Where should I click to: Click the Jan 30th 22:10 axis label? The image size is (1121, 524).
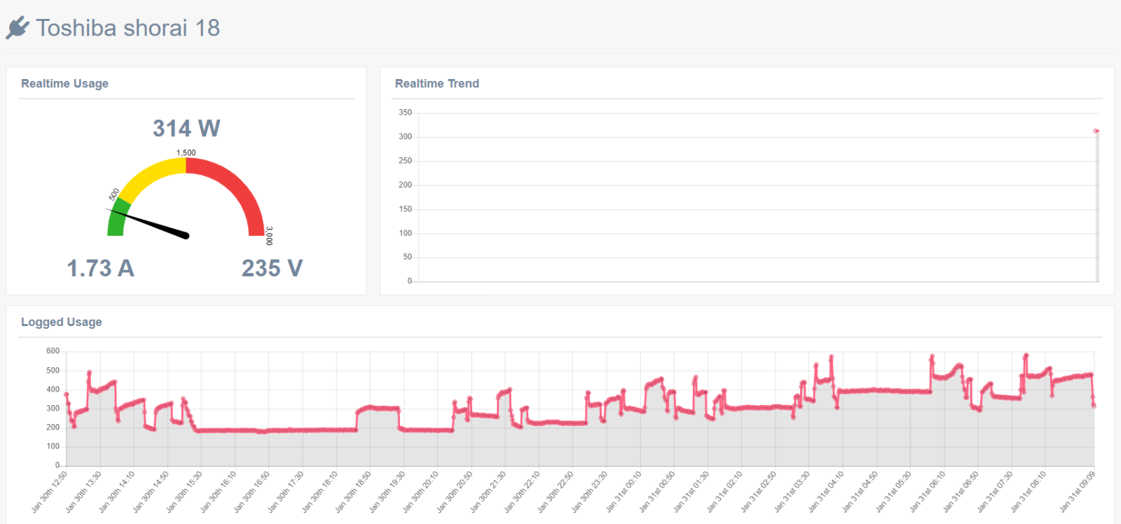tap(522, 492)
